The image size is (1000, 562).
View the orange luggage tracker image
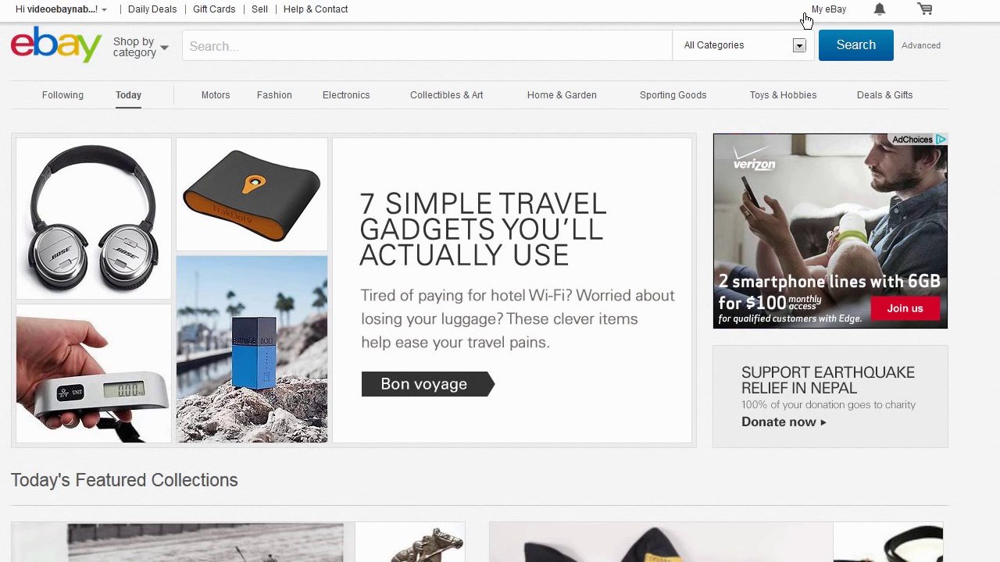tap(252, 194)
